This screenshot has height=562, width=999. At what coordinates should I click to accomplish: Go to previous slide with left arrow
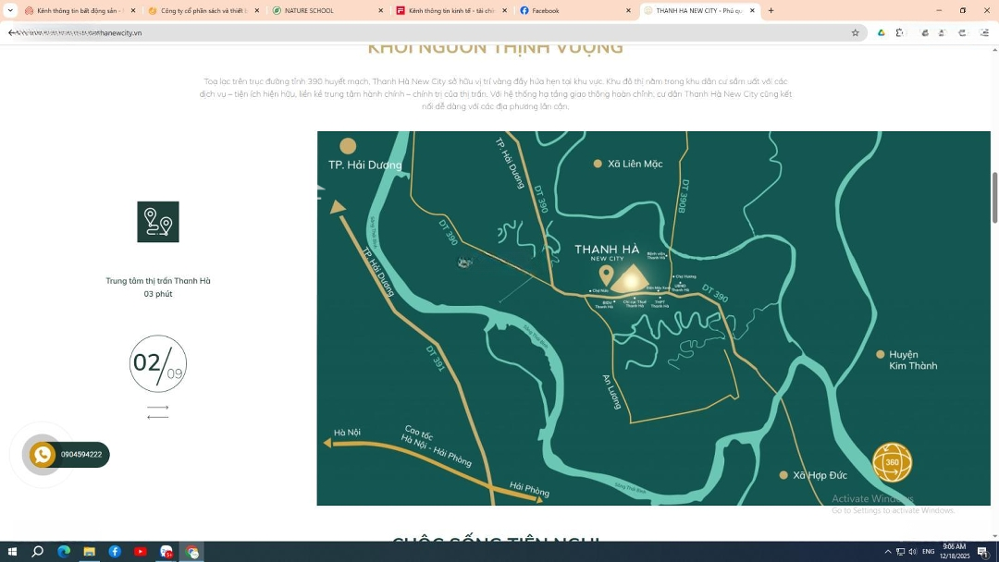(x=158, y=417)
